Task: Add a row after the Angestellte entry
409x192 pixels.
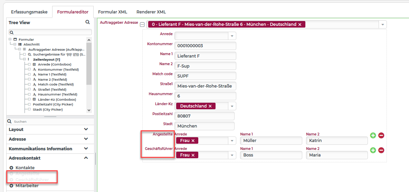Action: (x=373, y=135)
